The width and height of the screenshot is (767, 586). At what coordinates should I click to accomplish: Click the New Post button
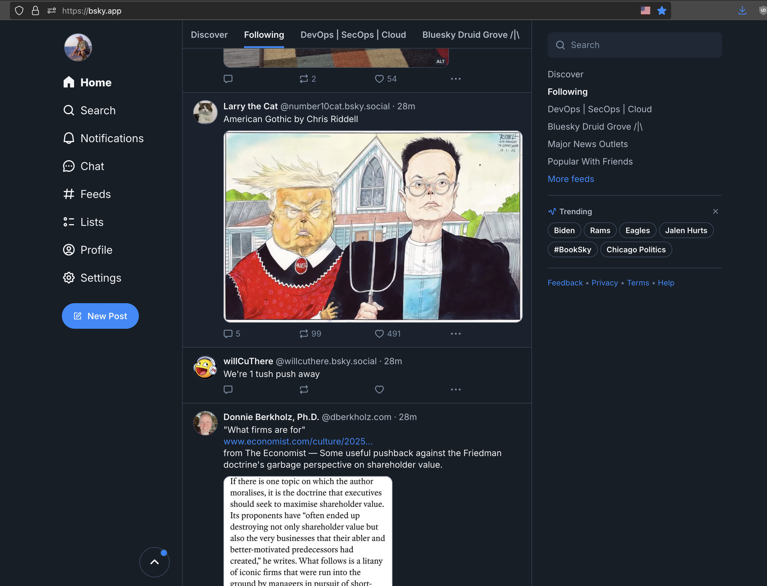click(x=101, y=316)
